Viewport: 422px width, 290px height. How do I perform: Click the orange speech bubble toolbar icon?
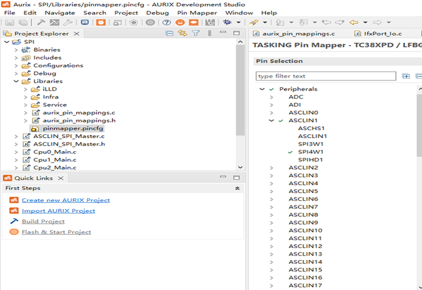coord(193,23)
